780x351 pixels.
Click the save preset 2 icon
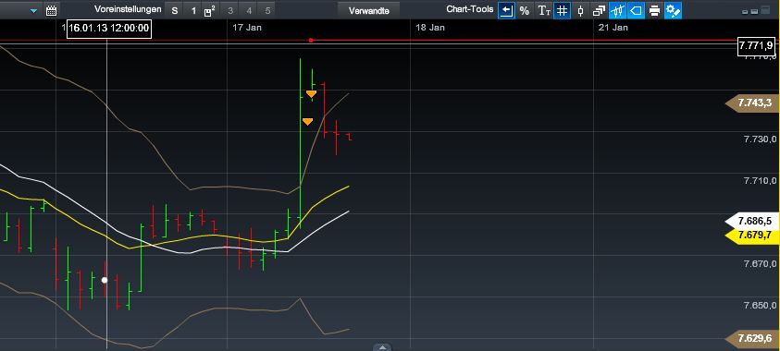coord(210,10)
